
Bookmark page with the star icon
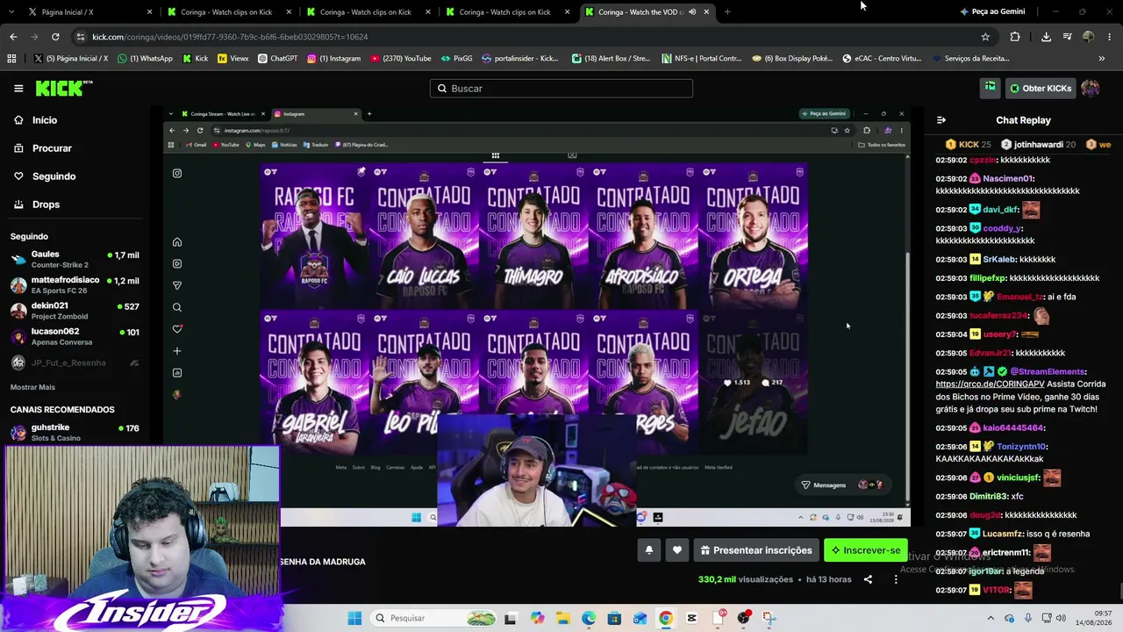[985, 37]
